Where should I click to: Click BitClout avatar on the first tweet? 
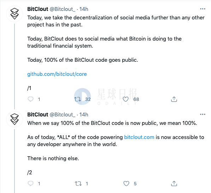[x=14, y=14]
